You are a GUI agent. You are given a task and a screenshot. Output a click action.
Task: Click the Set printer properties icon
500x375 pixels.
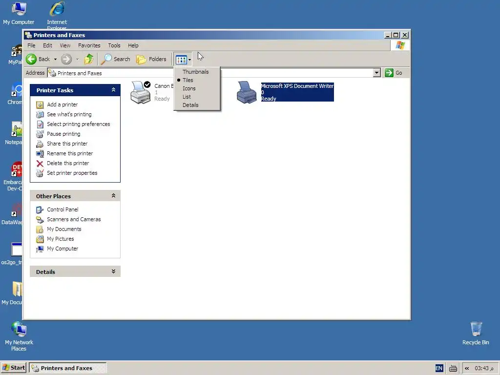point(40,173)
